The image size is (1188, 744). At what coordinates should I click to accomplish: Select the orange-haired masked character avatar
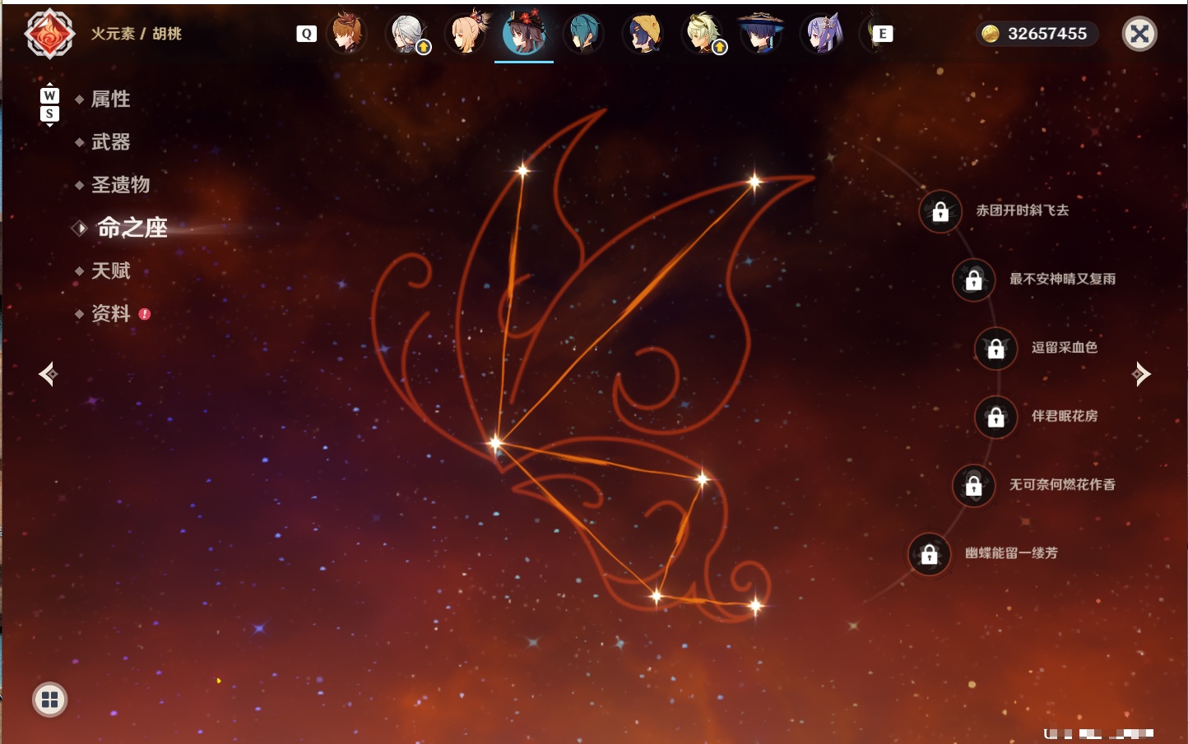pos(347,34)
